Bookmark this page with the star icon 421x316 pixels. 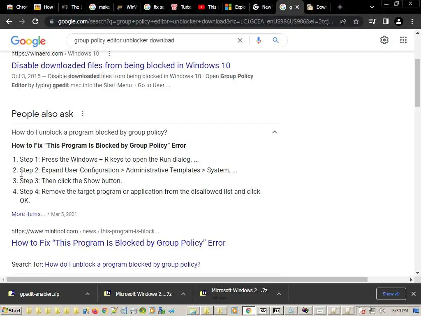tap(356, 21)
